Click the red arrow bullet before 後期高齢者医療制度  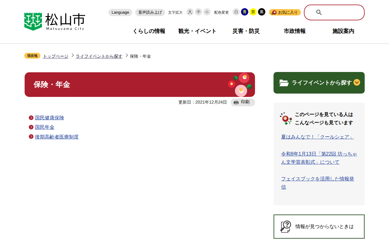[x=31, y=137]
